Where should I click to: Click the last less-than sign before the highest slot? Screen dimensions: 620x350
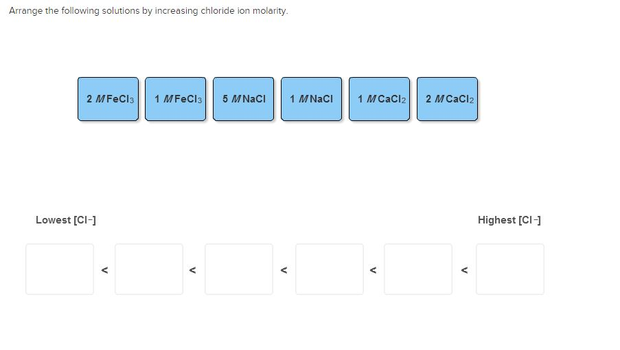465,270
